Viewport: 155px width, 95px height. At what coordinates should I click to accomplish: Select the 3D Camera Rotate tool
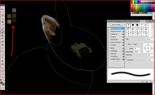pos(3,71)
